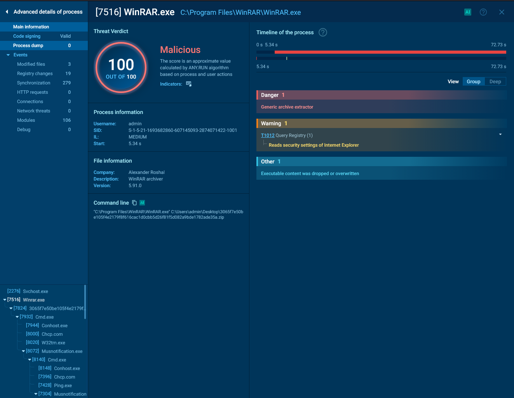The height and width of the screenshot is (398, 514).
Task: Close the process details panel
Action: (x=502, y=12)
